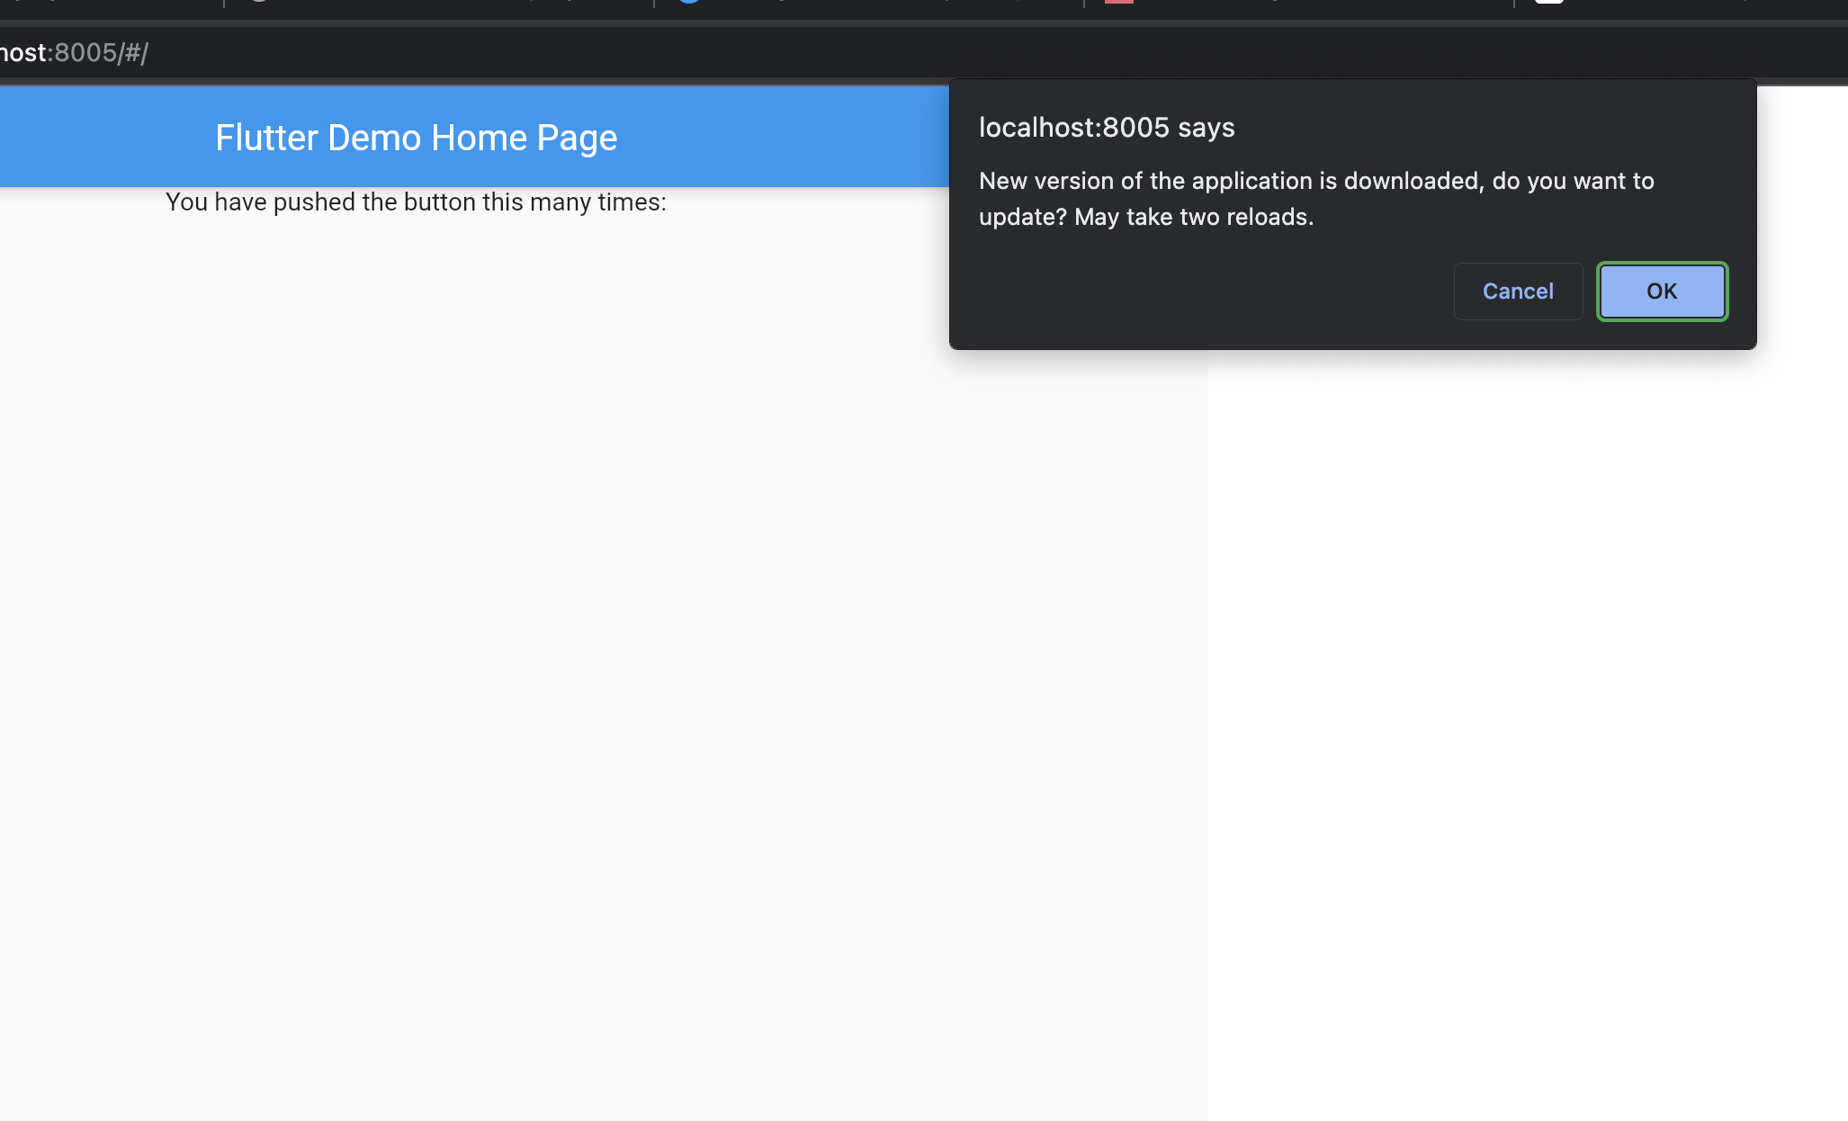The width and height of the screenshot is (1848, 1121).
Task: Confirm the update with OK button
Action: pos(1661,291)
